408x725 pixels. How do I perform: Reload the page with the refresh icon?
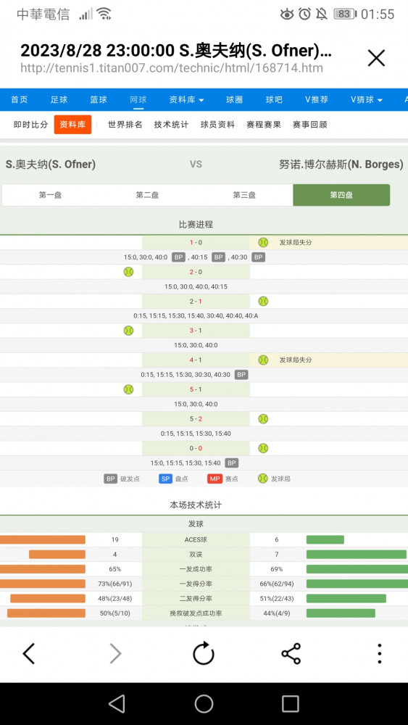(x=204, y=653)
